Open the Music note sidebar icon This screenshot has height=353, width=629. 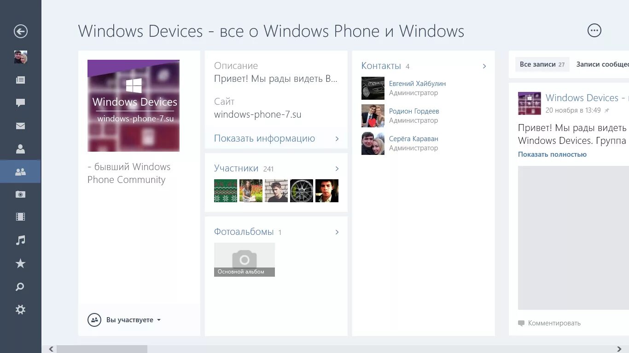click(21, 240)
